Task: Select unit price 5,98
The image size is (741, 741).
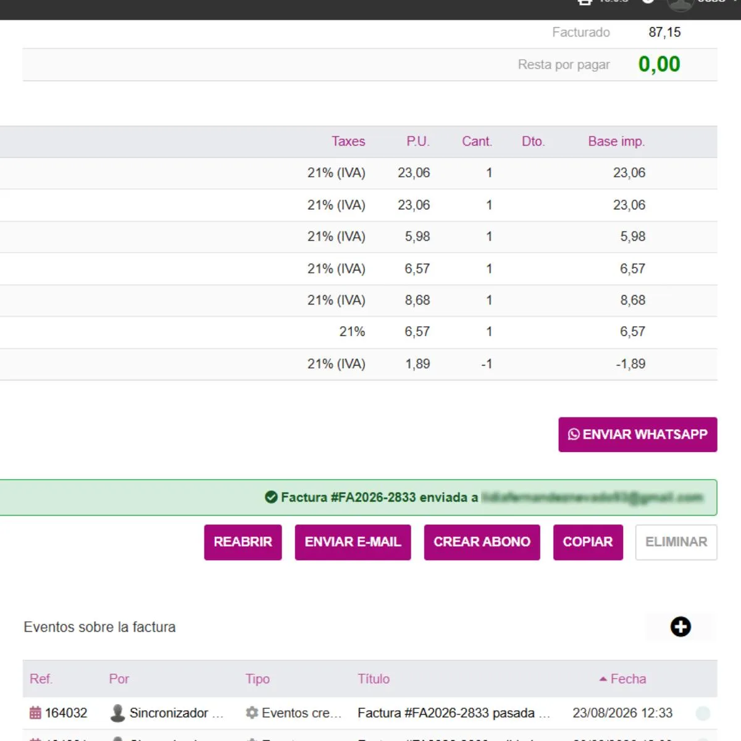Action: [x=417, y=237]
